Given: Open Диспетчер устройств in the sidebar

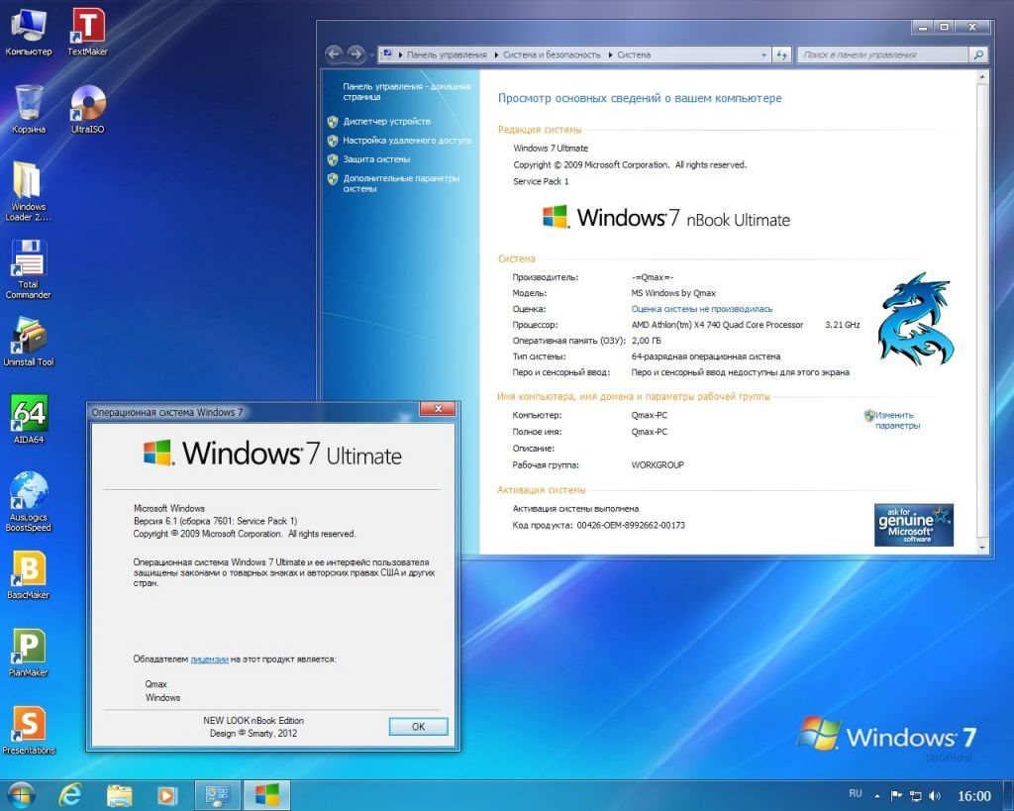Looking at the screenshot, I should click(386, 121).
